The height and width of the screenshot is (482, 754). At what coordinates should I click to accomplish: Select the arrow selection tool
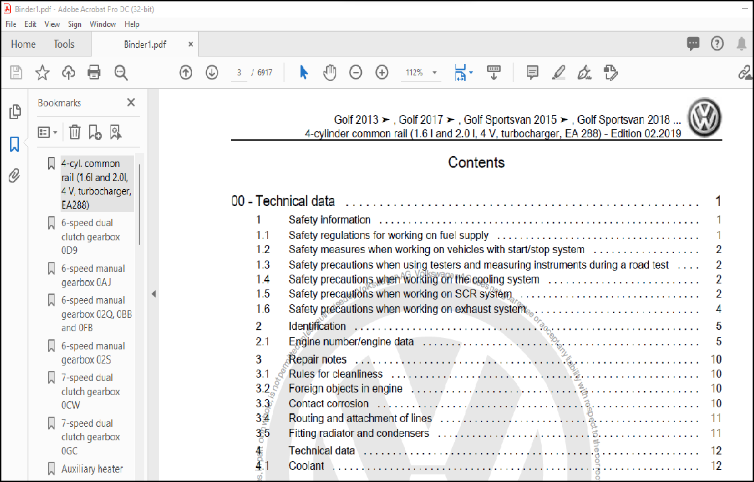[303, 73]
